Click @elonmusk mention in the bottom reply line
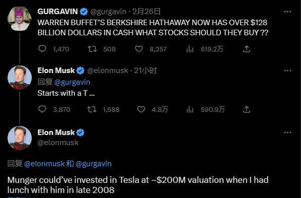This screenshot has width=301, height=198. [x=44, y=164]
